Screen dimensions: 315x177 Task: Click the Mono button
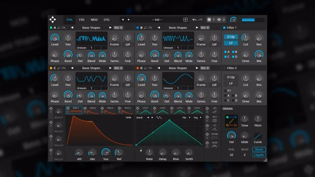[x=259, y=149]
